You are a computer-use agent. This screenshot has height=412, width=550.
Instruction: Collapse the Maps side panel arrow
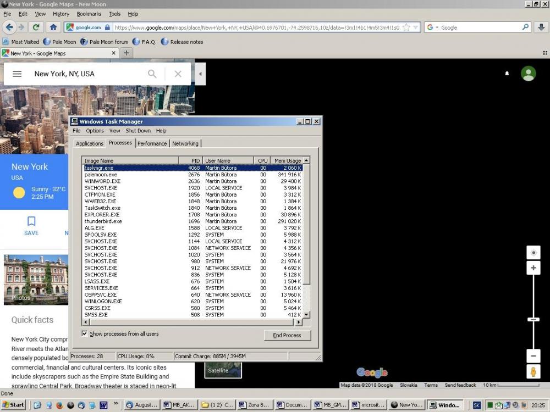coord(200,74)
